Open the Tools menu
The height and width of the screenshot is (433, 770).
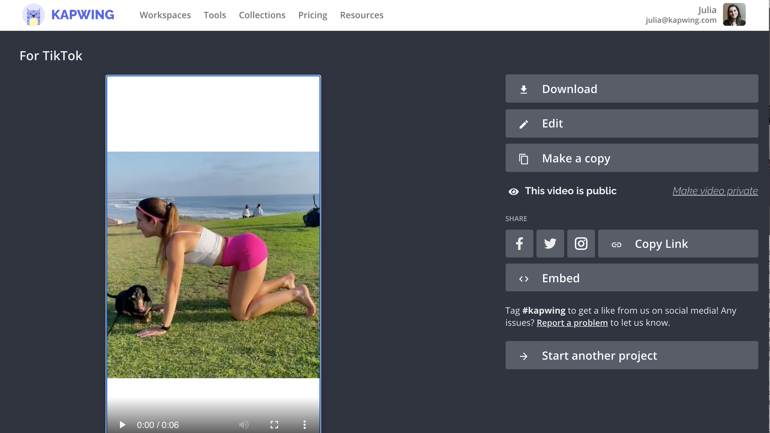pos(215,15)
